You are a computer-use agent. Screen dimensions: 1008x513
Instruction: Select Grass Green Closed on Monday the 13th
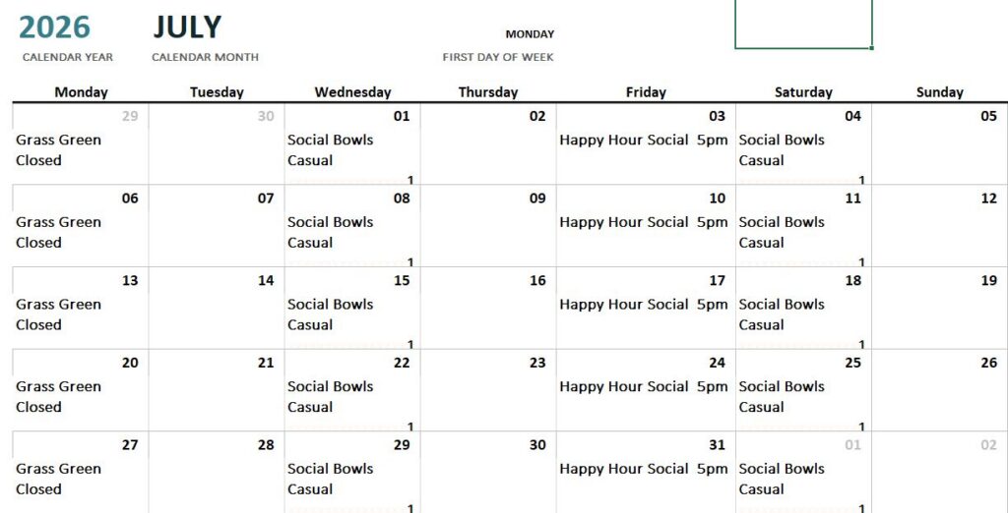point(59,314)
